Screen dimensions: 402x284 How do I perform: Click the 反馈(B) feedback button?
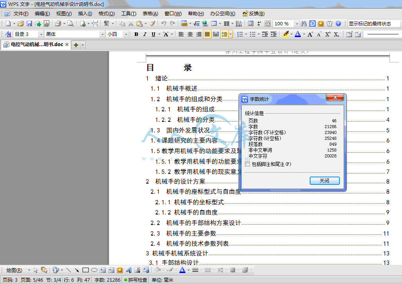point(253,14)
